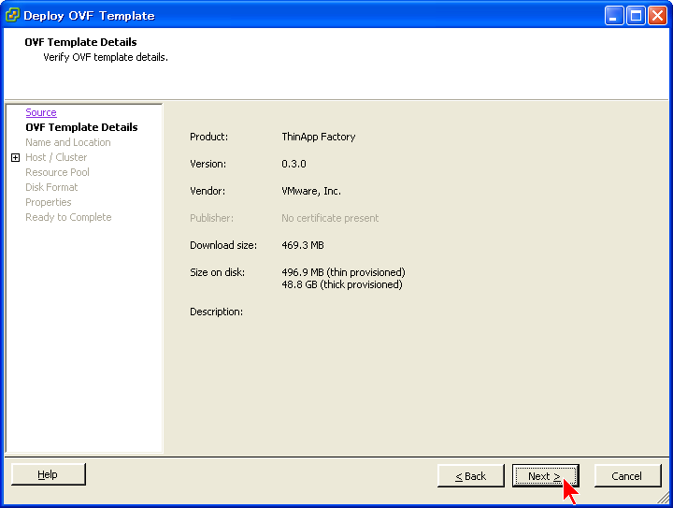Click the vendor value VMware, Inc.
This screenshot has height=508, width=673.
click(x=311, y=191)
